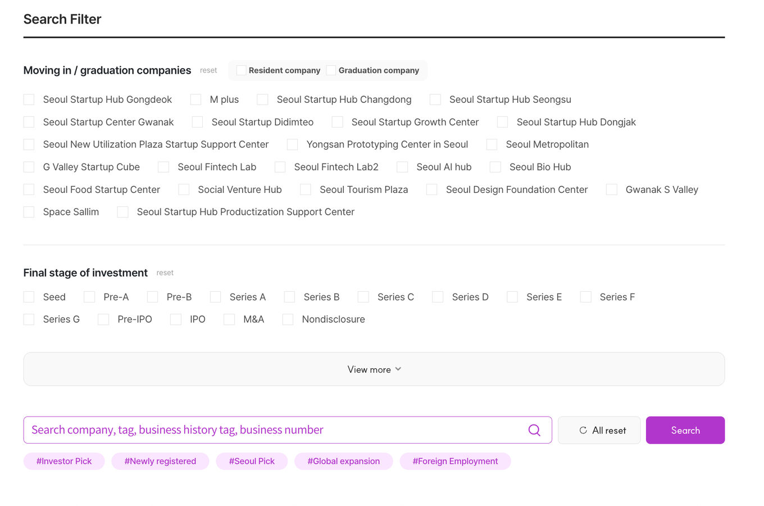Check the Series A checkbox
Image resolution: width=764 pixels, height=506 pixels.
point(216,297)
